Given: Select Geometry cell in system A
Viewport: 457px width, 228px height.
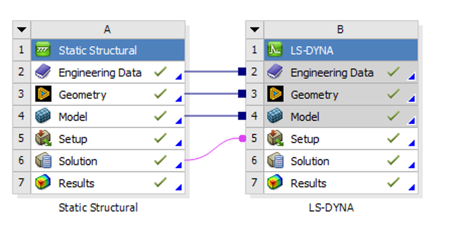Looking at the screenshot, I should coord(108,94).
